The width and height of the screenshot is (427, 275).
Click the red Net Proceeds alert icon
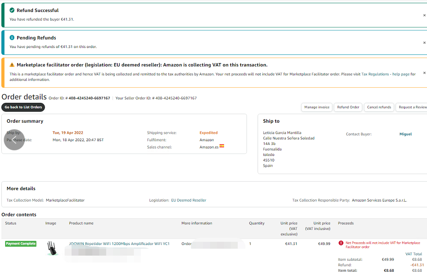[x=341, y=243]
